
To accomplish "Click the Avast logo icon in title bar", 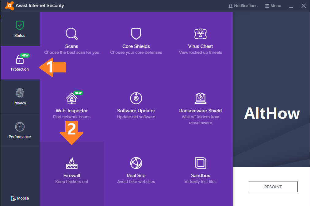I will point(9,6).
